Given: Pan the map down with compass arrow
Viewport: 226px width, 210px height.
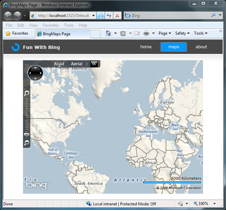Looking at the screenshot, I should click(x=35, y=78).
